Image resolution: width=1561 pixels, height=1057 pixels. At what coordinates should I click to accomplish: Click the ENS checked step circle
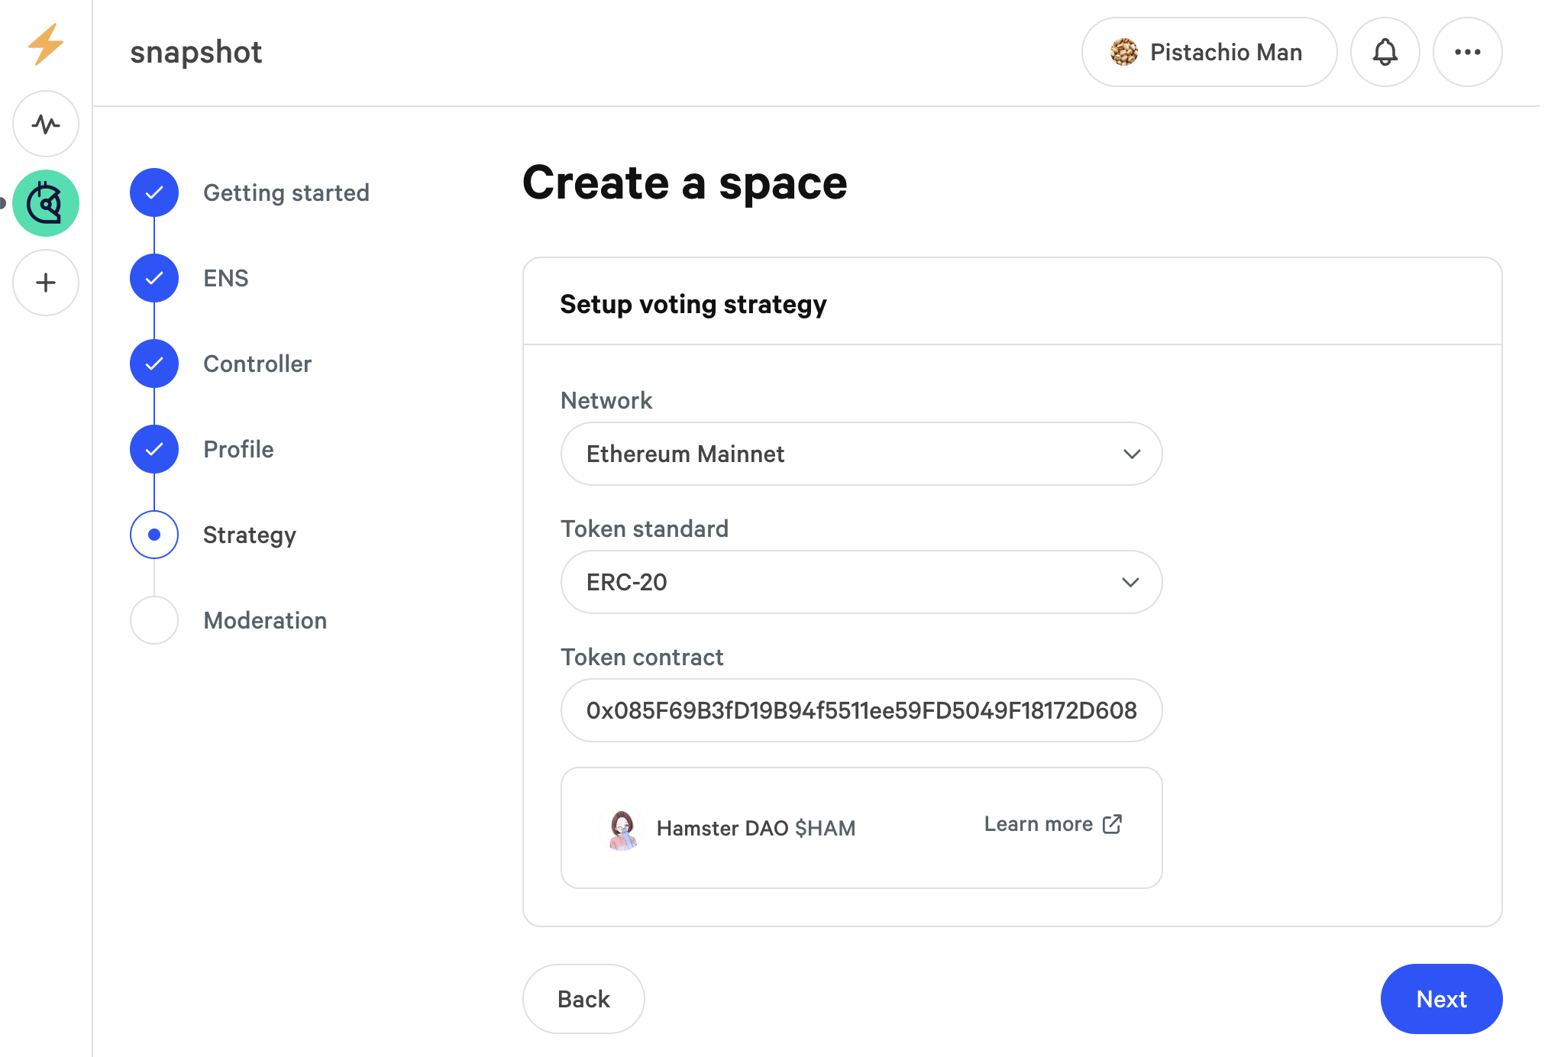click(x=154, y=278)
